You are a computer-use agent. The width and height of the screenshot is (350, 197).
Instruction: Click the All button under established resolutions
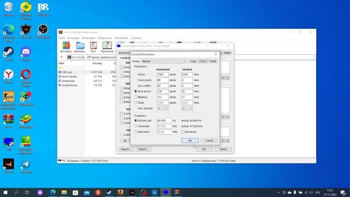125,141
